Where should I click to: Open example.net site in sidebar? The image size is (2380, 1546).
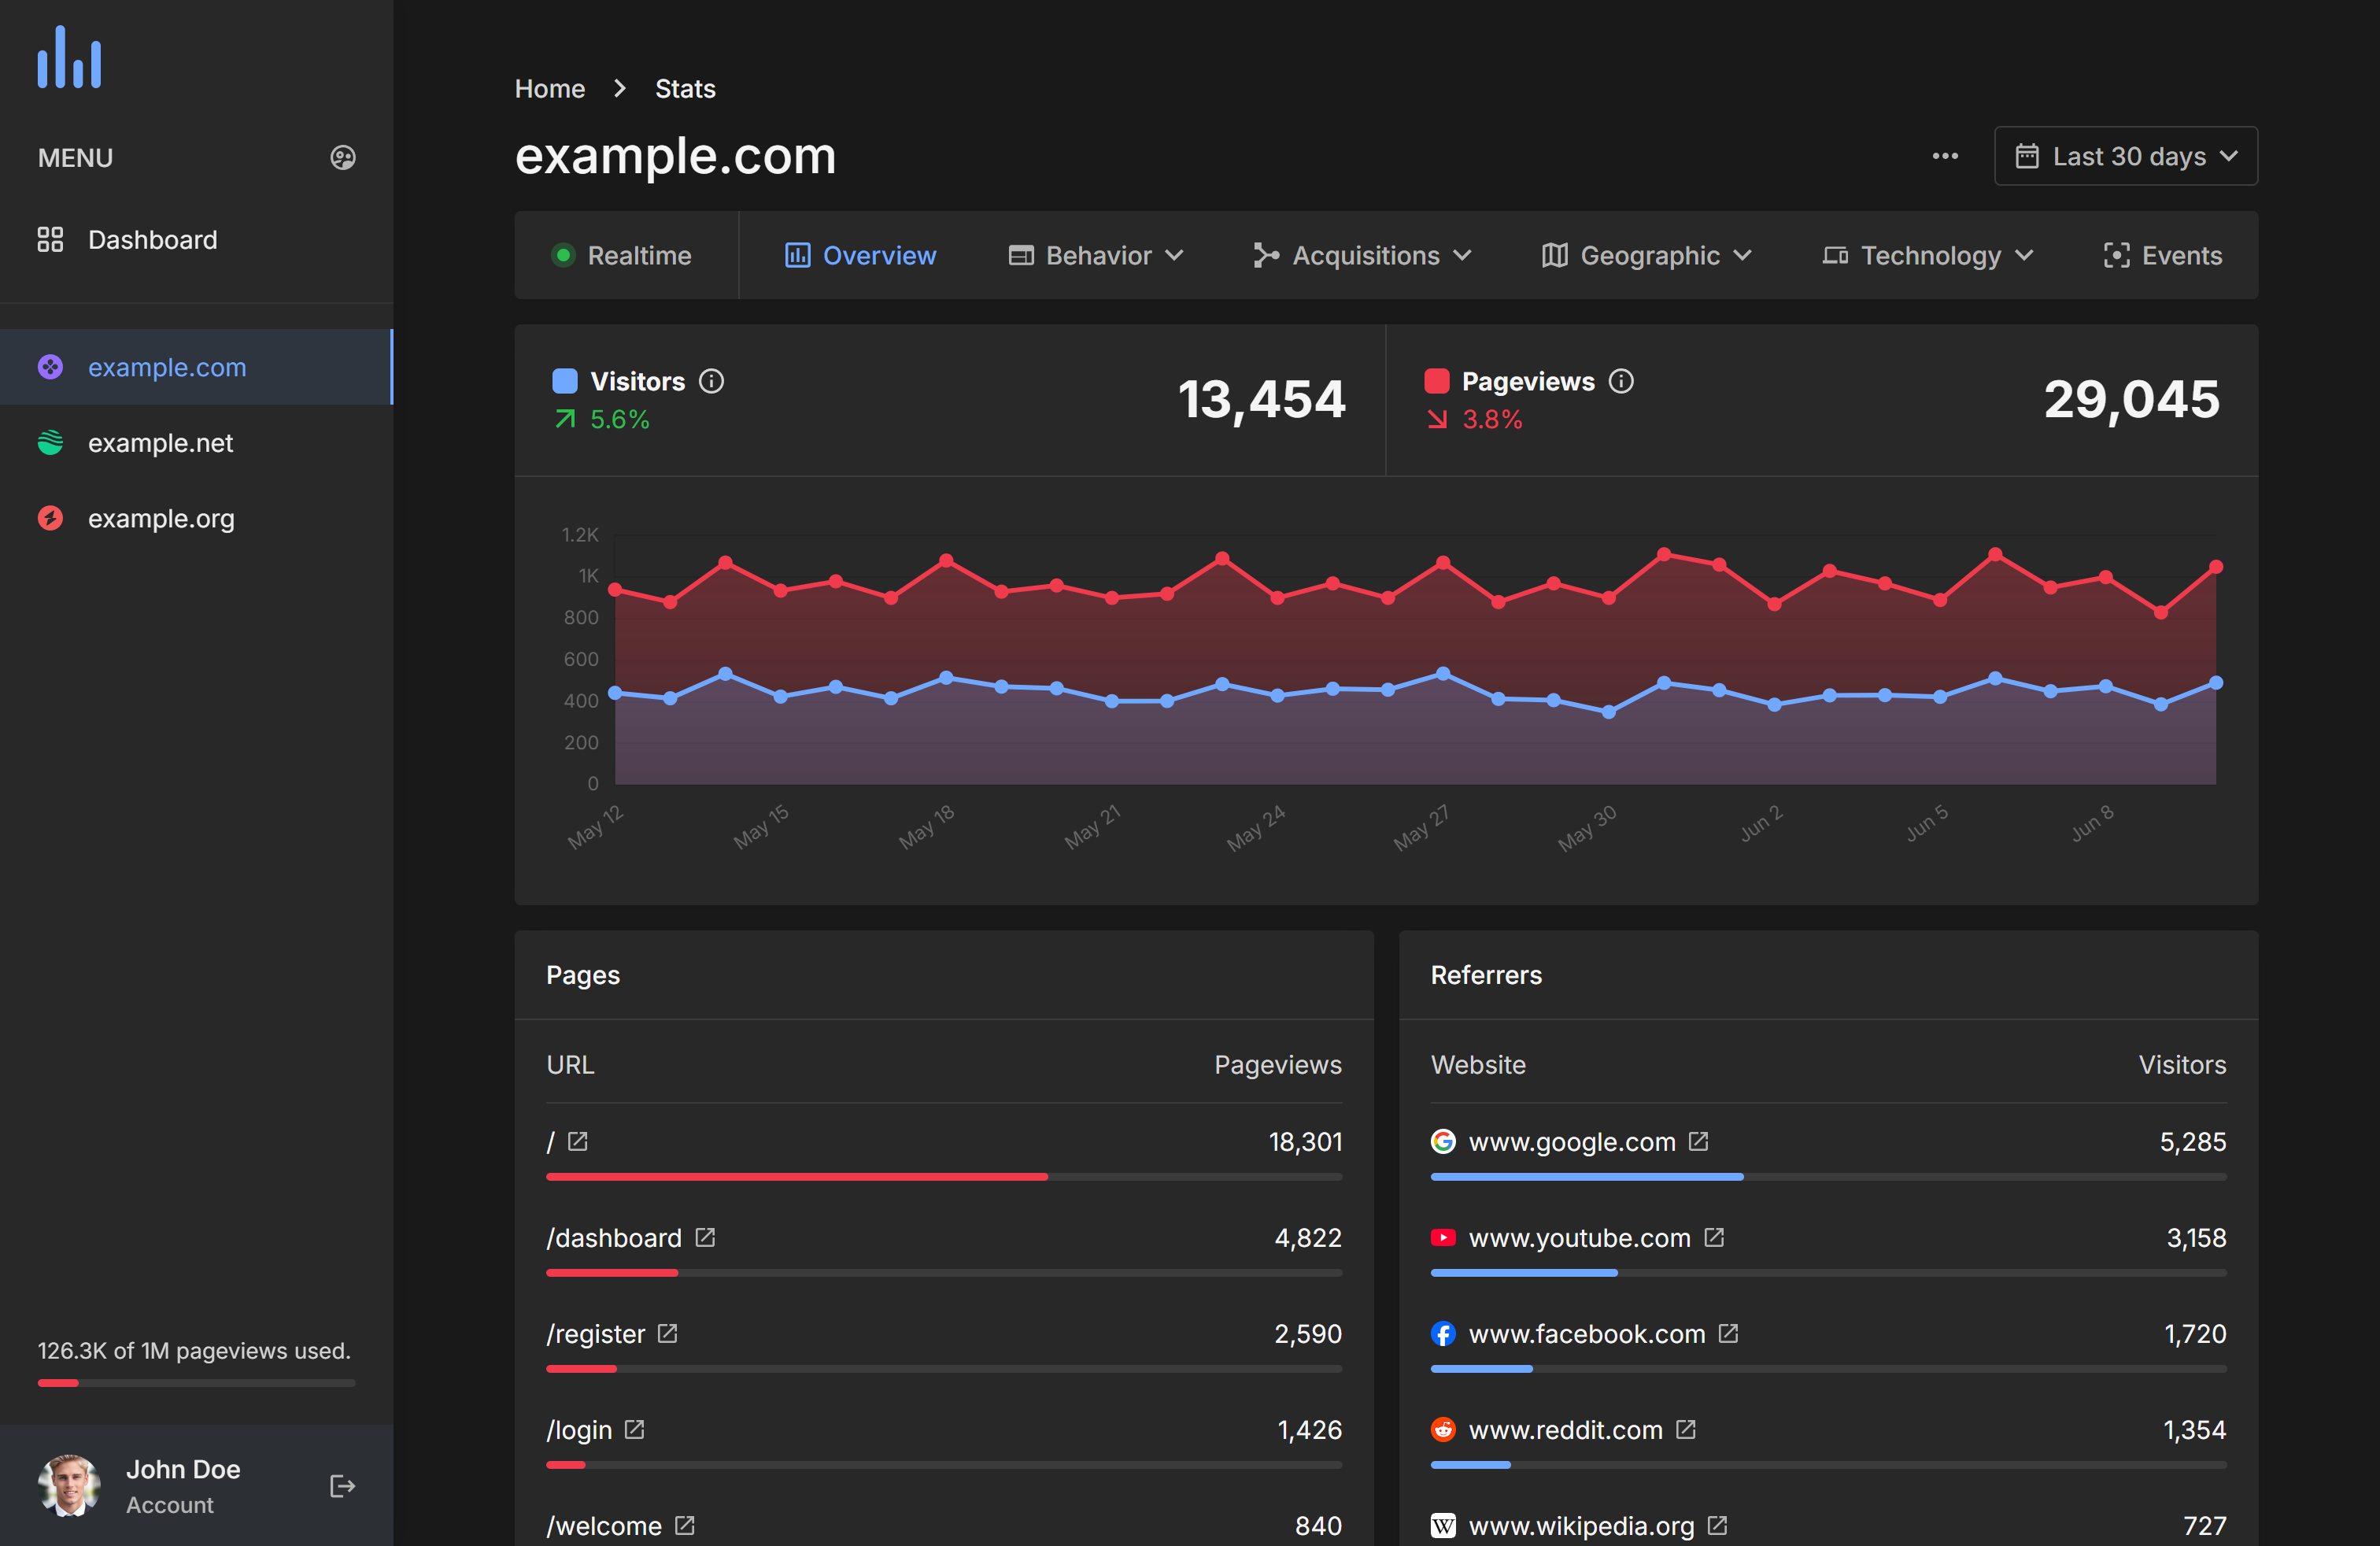point(160,443)
